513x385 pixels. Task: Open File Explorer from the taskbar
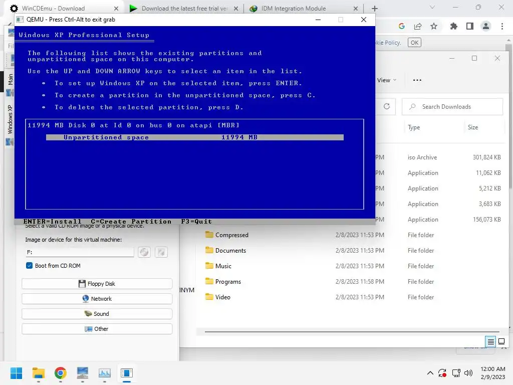[38, 373]
